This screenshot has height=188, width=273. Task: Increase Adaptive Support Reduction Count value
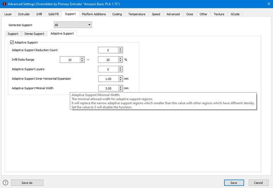click(121, 49)
